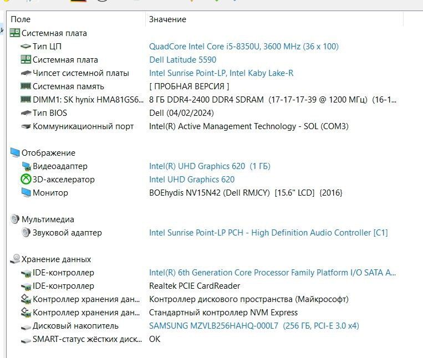Viewport: 423px width, 358px height.
Task: Select the Тип ЦП field label
Action: tap(47, 47)
